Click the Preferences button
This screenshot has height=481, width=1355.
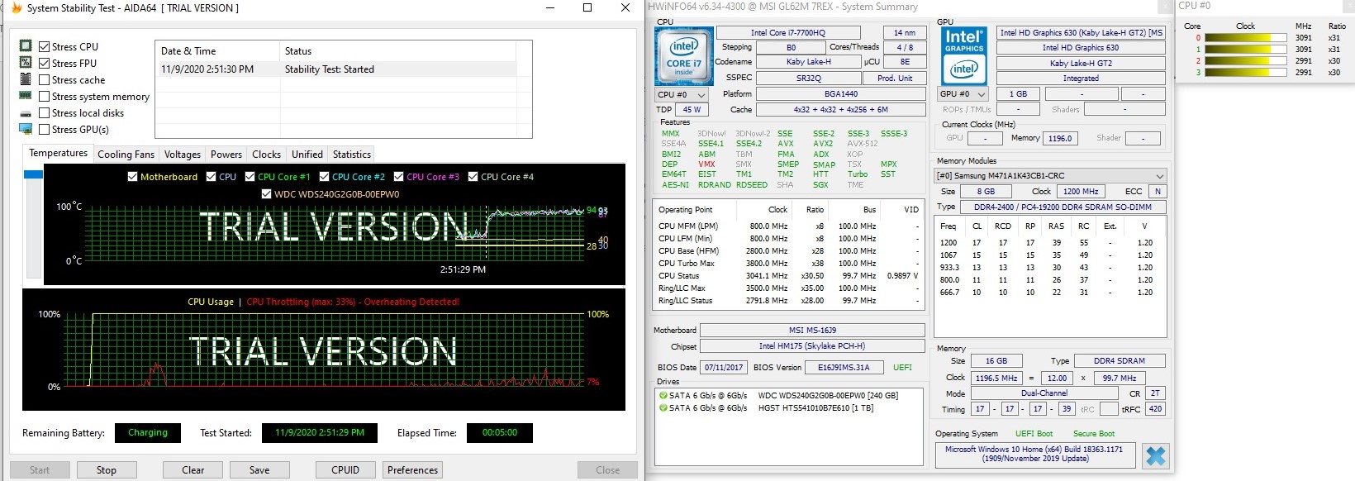[x=412, y=470]
